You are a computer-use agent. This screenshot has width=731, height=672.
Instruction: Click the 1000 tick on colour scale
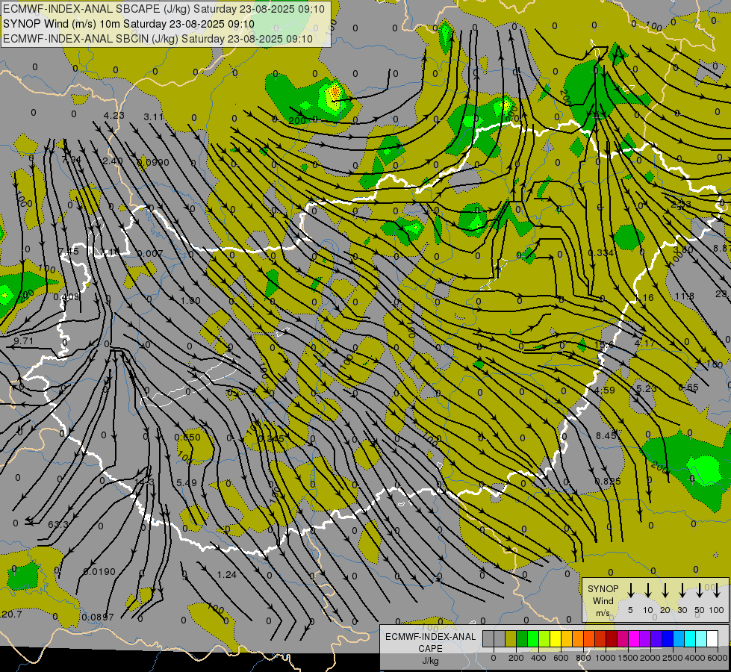point(605,658)
